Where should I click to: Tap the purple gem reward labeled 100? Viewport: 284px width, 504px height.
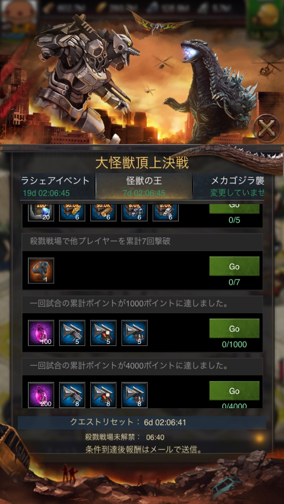[x=41, y=333]
